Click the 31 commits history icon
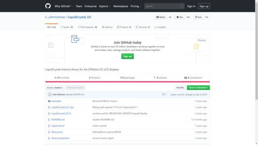 tap(56, 78)
